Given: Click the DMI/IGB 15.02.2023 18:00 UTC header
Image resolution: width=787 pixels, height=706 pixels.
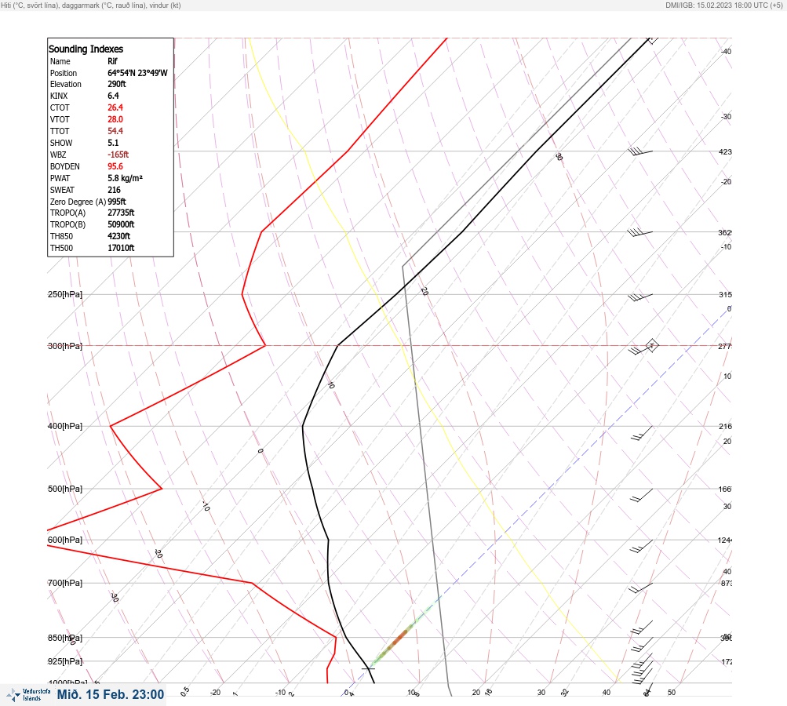Looking at the screenshot, I should 723,5.
